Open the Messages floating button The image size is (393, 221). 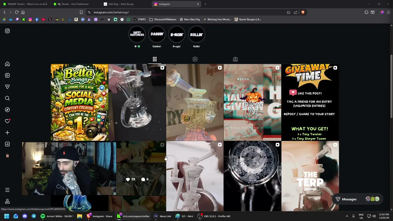tap(357, 199)
